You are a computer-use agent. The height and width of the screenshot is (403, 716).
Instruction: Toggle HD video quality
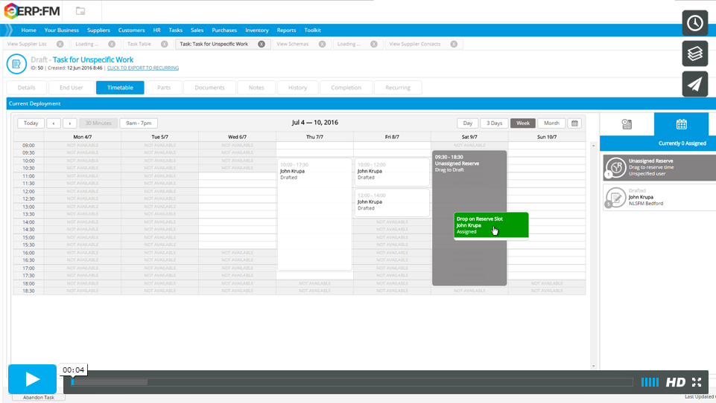675,382
